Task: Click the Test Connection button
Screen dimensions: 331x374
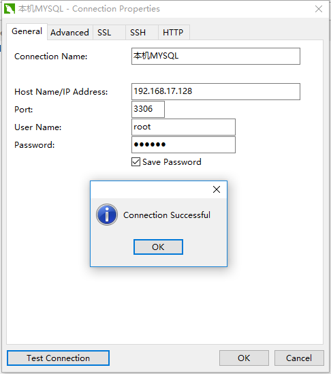Action: pos(58,358)
